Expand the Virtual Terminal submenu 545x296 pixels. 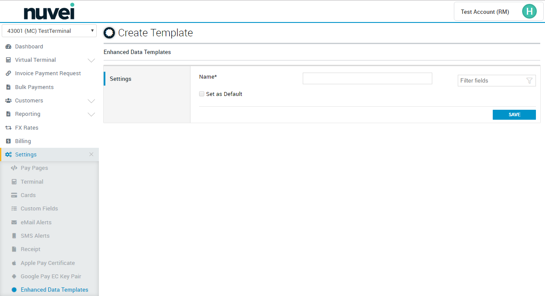click(91, 60)
